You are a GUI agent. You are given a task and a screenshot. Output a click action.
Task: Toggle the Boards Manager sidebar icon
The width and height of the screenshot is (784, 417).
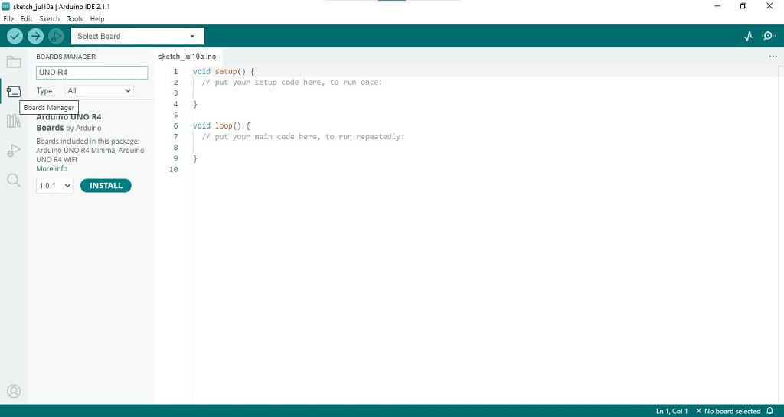point(14,91)
